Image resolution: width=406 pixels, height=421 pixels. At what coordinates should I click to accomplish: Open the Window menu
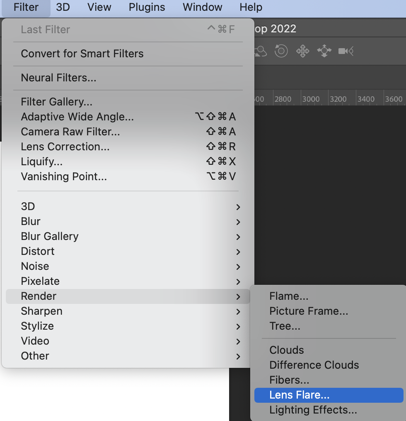(202, 7)
